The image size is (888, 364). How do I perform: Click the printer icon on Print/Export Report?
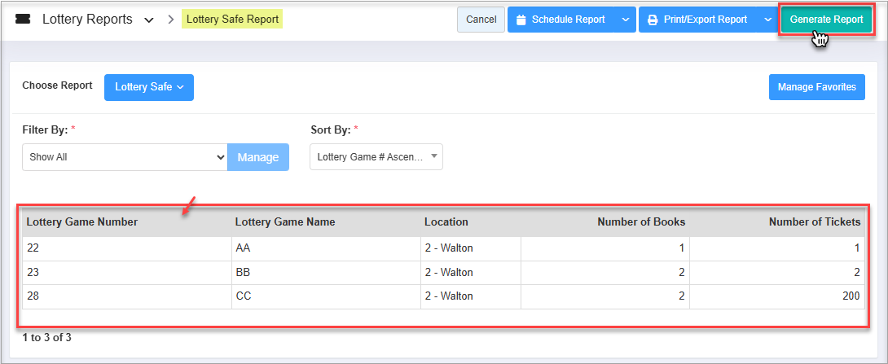pyautogui.click(x=653, y=20)
